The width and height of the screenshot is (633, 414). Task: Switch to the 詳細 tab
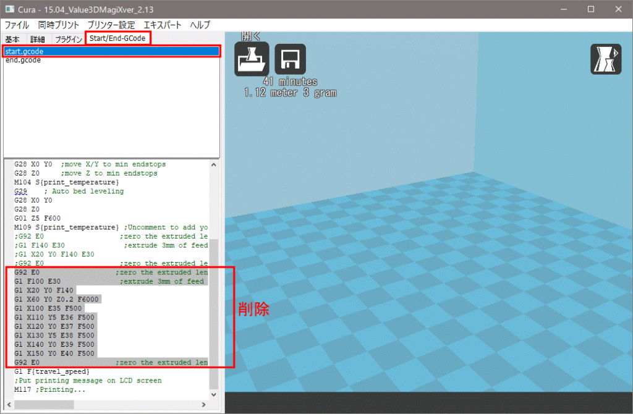pos(38,39)
